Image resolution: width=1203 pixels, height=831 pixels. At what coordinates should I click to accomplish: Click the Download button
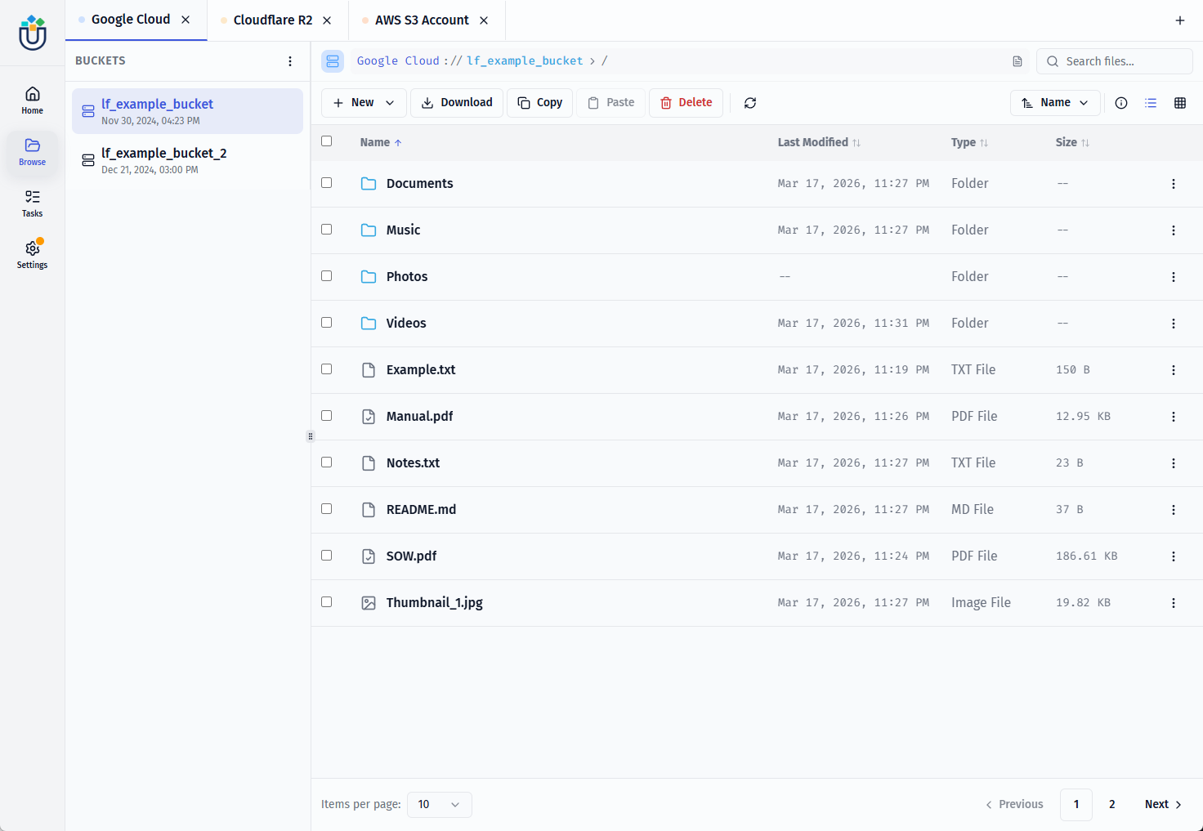pyautogui.click(x=457, y=103)
